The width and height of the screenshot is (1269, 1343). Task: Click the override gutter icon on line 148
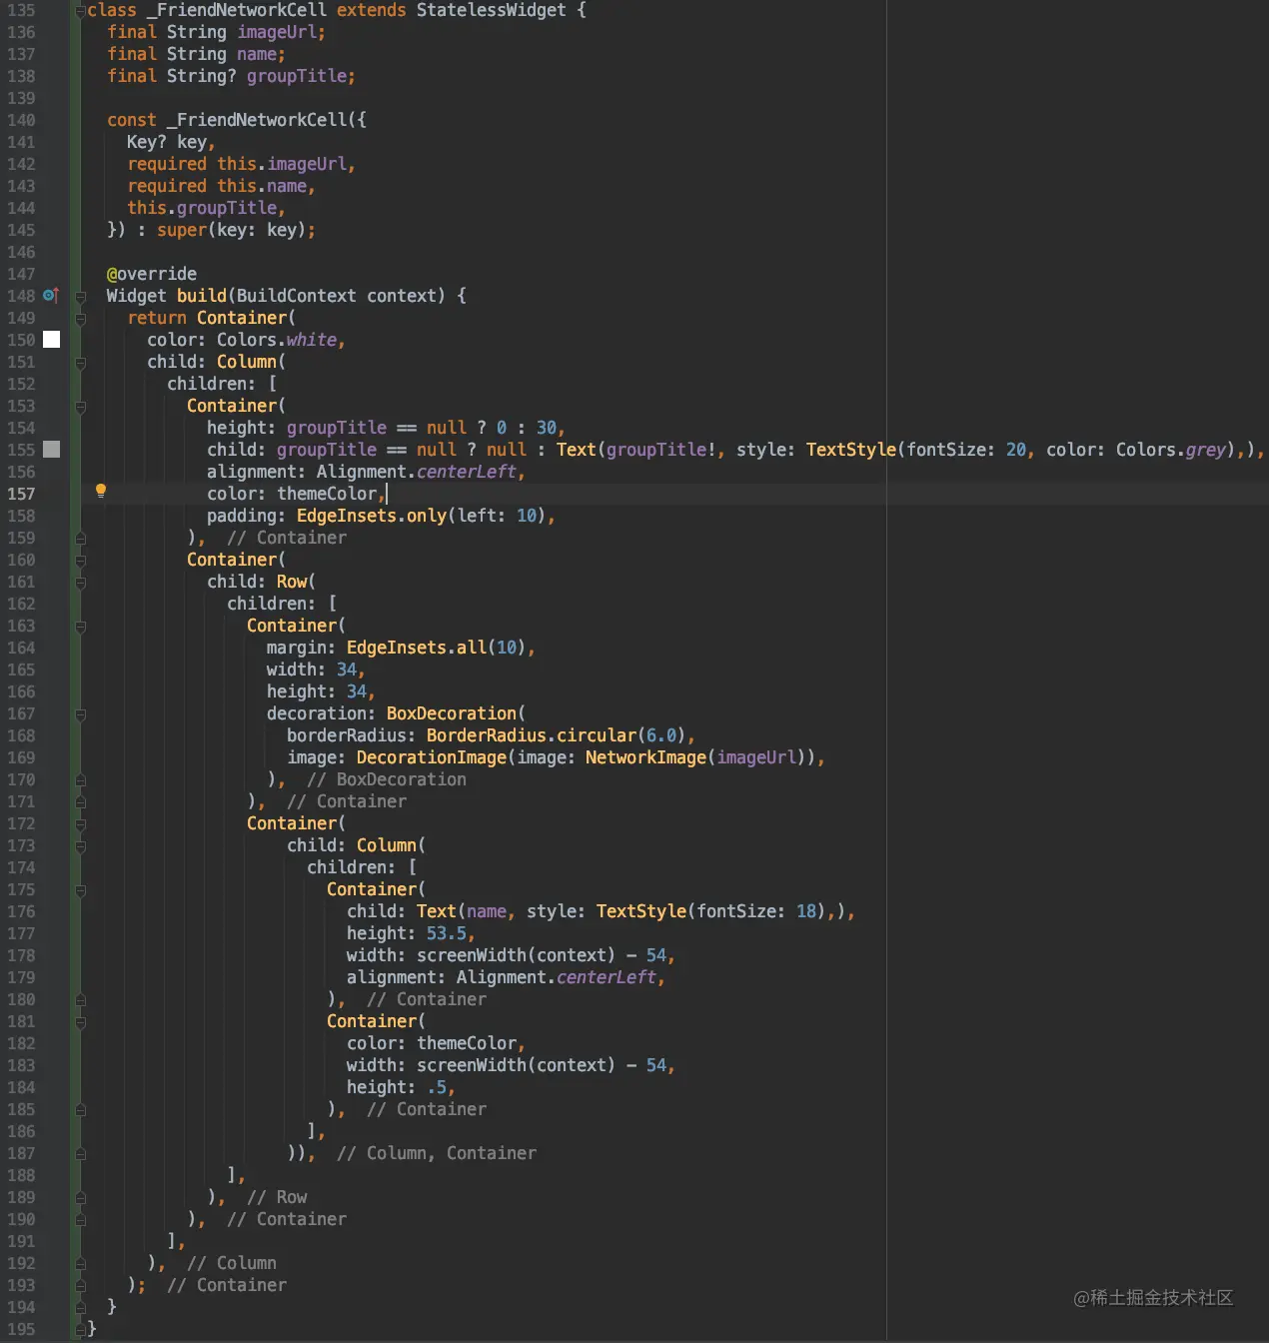coord(51,296)
